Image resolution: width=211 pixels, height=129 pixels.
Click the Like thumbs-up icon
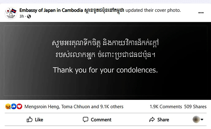(30, 120)
